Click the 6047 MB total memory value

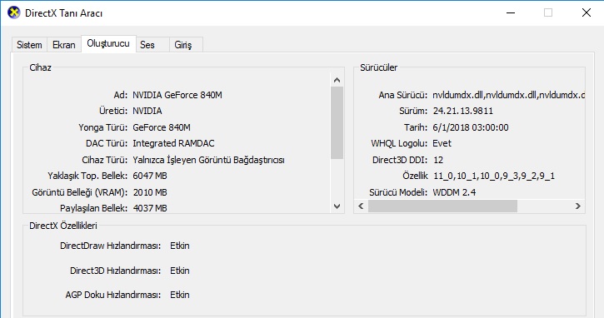click(150, 176)
